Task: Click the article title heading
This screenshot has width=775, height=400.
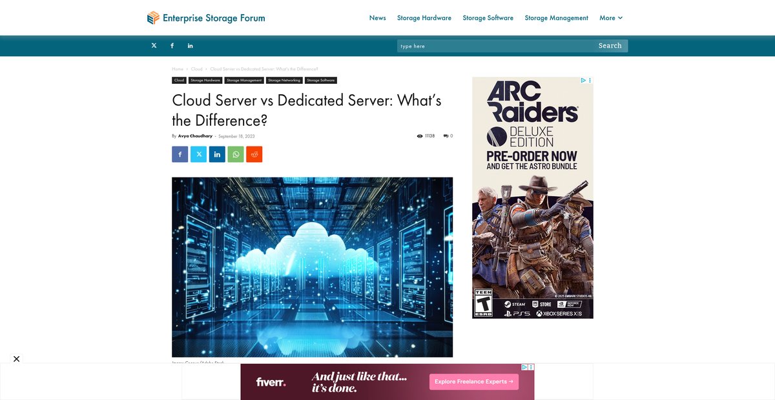Action: pyautogui.click(x=307, y=110)
